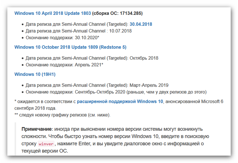
Task: Click the line Окончание поддержки: 30.10.2020*
Action: coord(62,38)
